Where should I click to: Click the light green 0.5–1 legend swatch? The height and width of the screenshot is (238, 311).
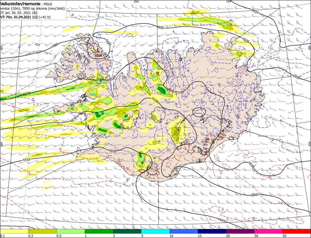71,231
